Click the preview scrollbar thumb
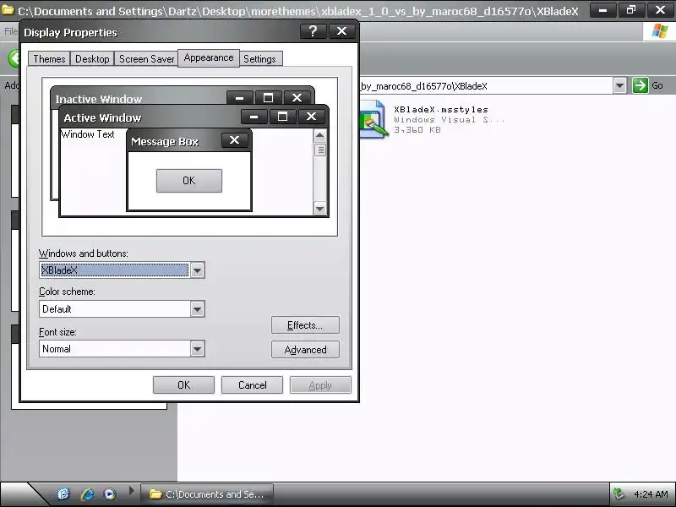The image size is (676, 507). (320, 150)
